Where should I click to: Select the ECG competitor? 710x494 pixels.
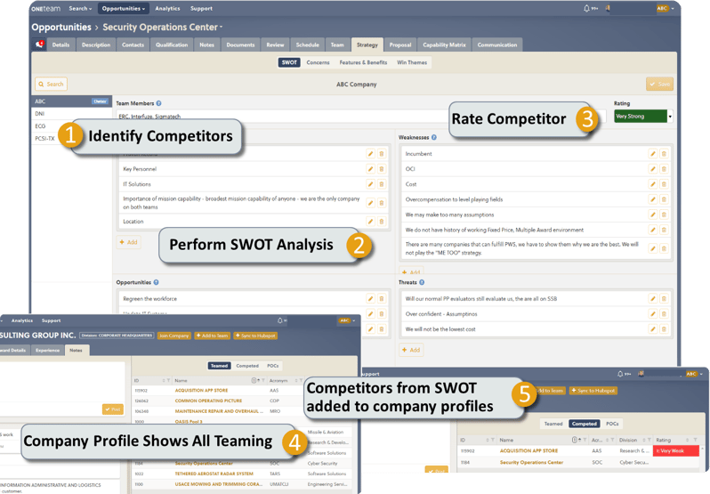(x=71, y=126)
